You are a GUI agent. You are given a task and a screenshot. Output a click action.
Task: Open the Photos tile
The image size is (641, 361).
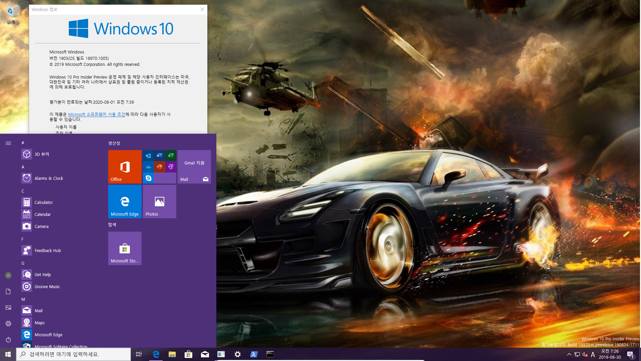click(x=160, y=202)
